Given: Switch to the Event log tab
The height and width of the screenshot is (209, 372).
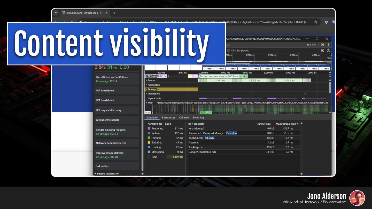Looking at the screenshot, I should pos(198,118).
